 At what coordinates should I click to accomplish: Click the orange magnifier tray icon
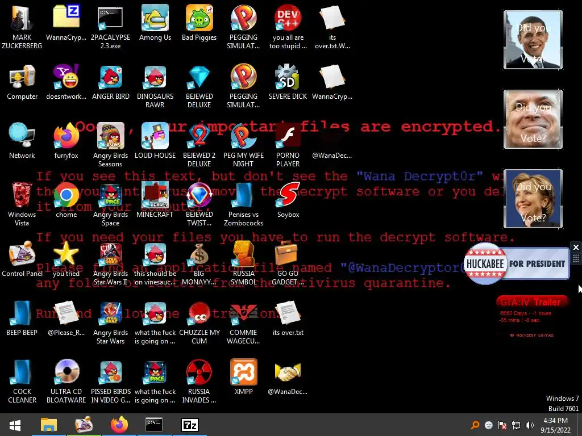[x=475, y=425]
